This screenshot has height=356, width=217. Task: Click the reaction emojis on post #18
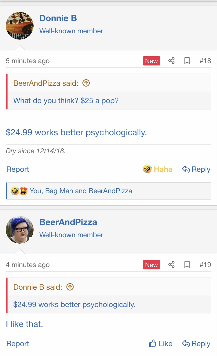coord(19,191)
